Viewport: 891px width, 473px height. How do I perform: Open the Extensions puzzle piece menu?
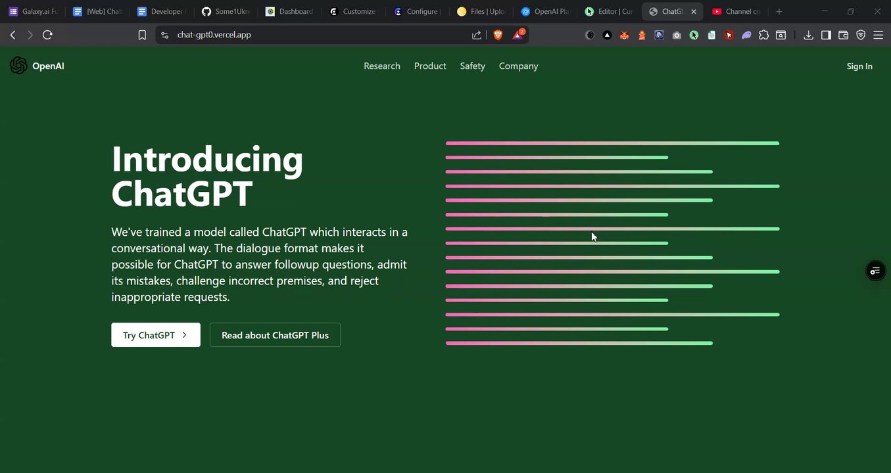pos(763,35)
